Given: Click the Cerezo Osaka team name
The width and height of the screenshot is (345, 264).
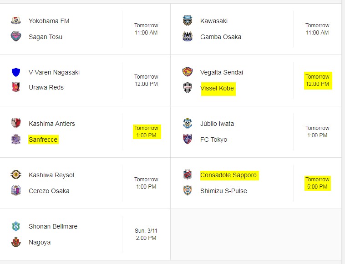Looking at the screenshot, I should point(49,191).
